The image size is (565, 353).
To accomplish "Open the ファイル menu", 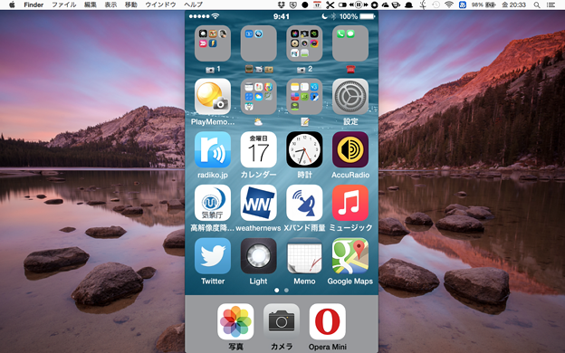I will coord(64,5).
